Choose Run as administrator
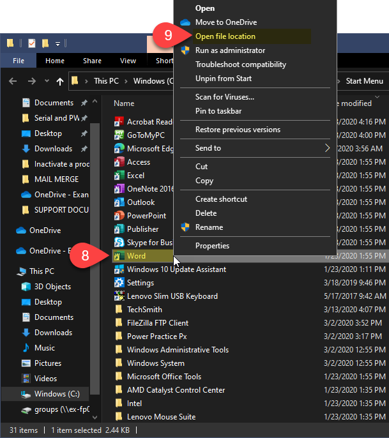The height and width of the screenshot is (438, 389). pyautogui.click(x=230, y=50)
